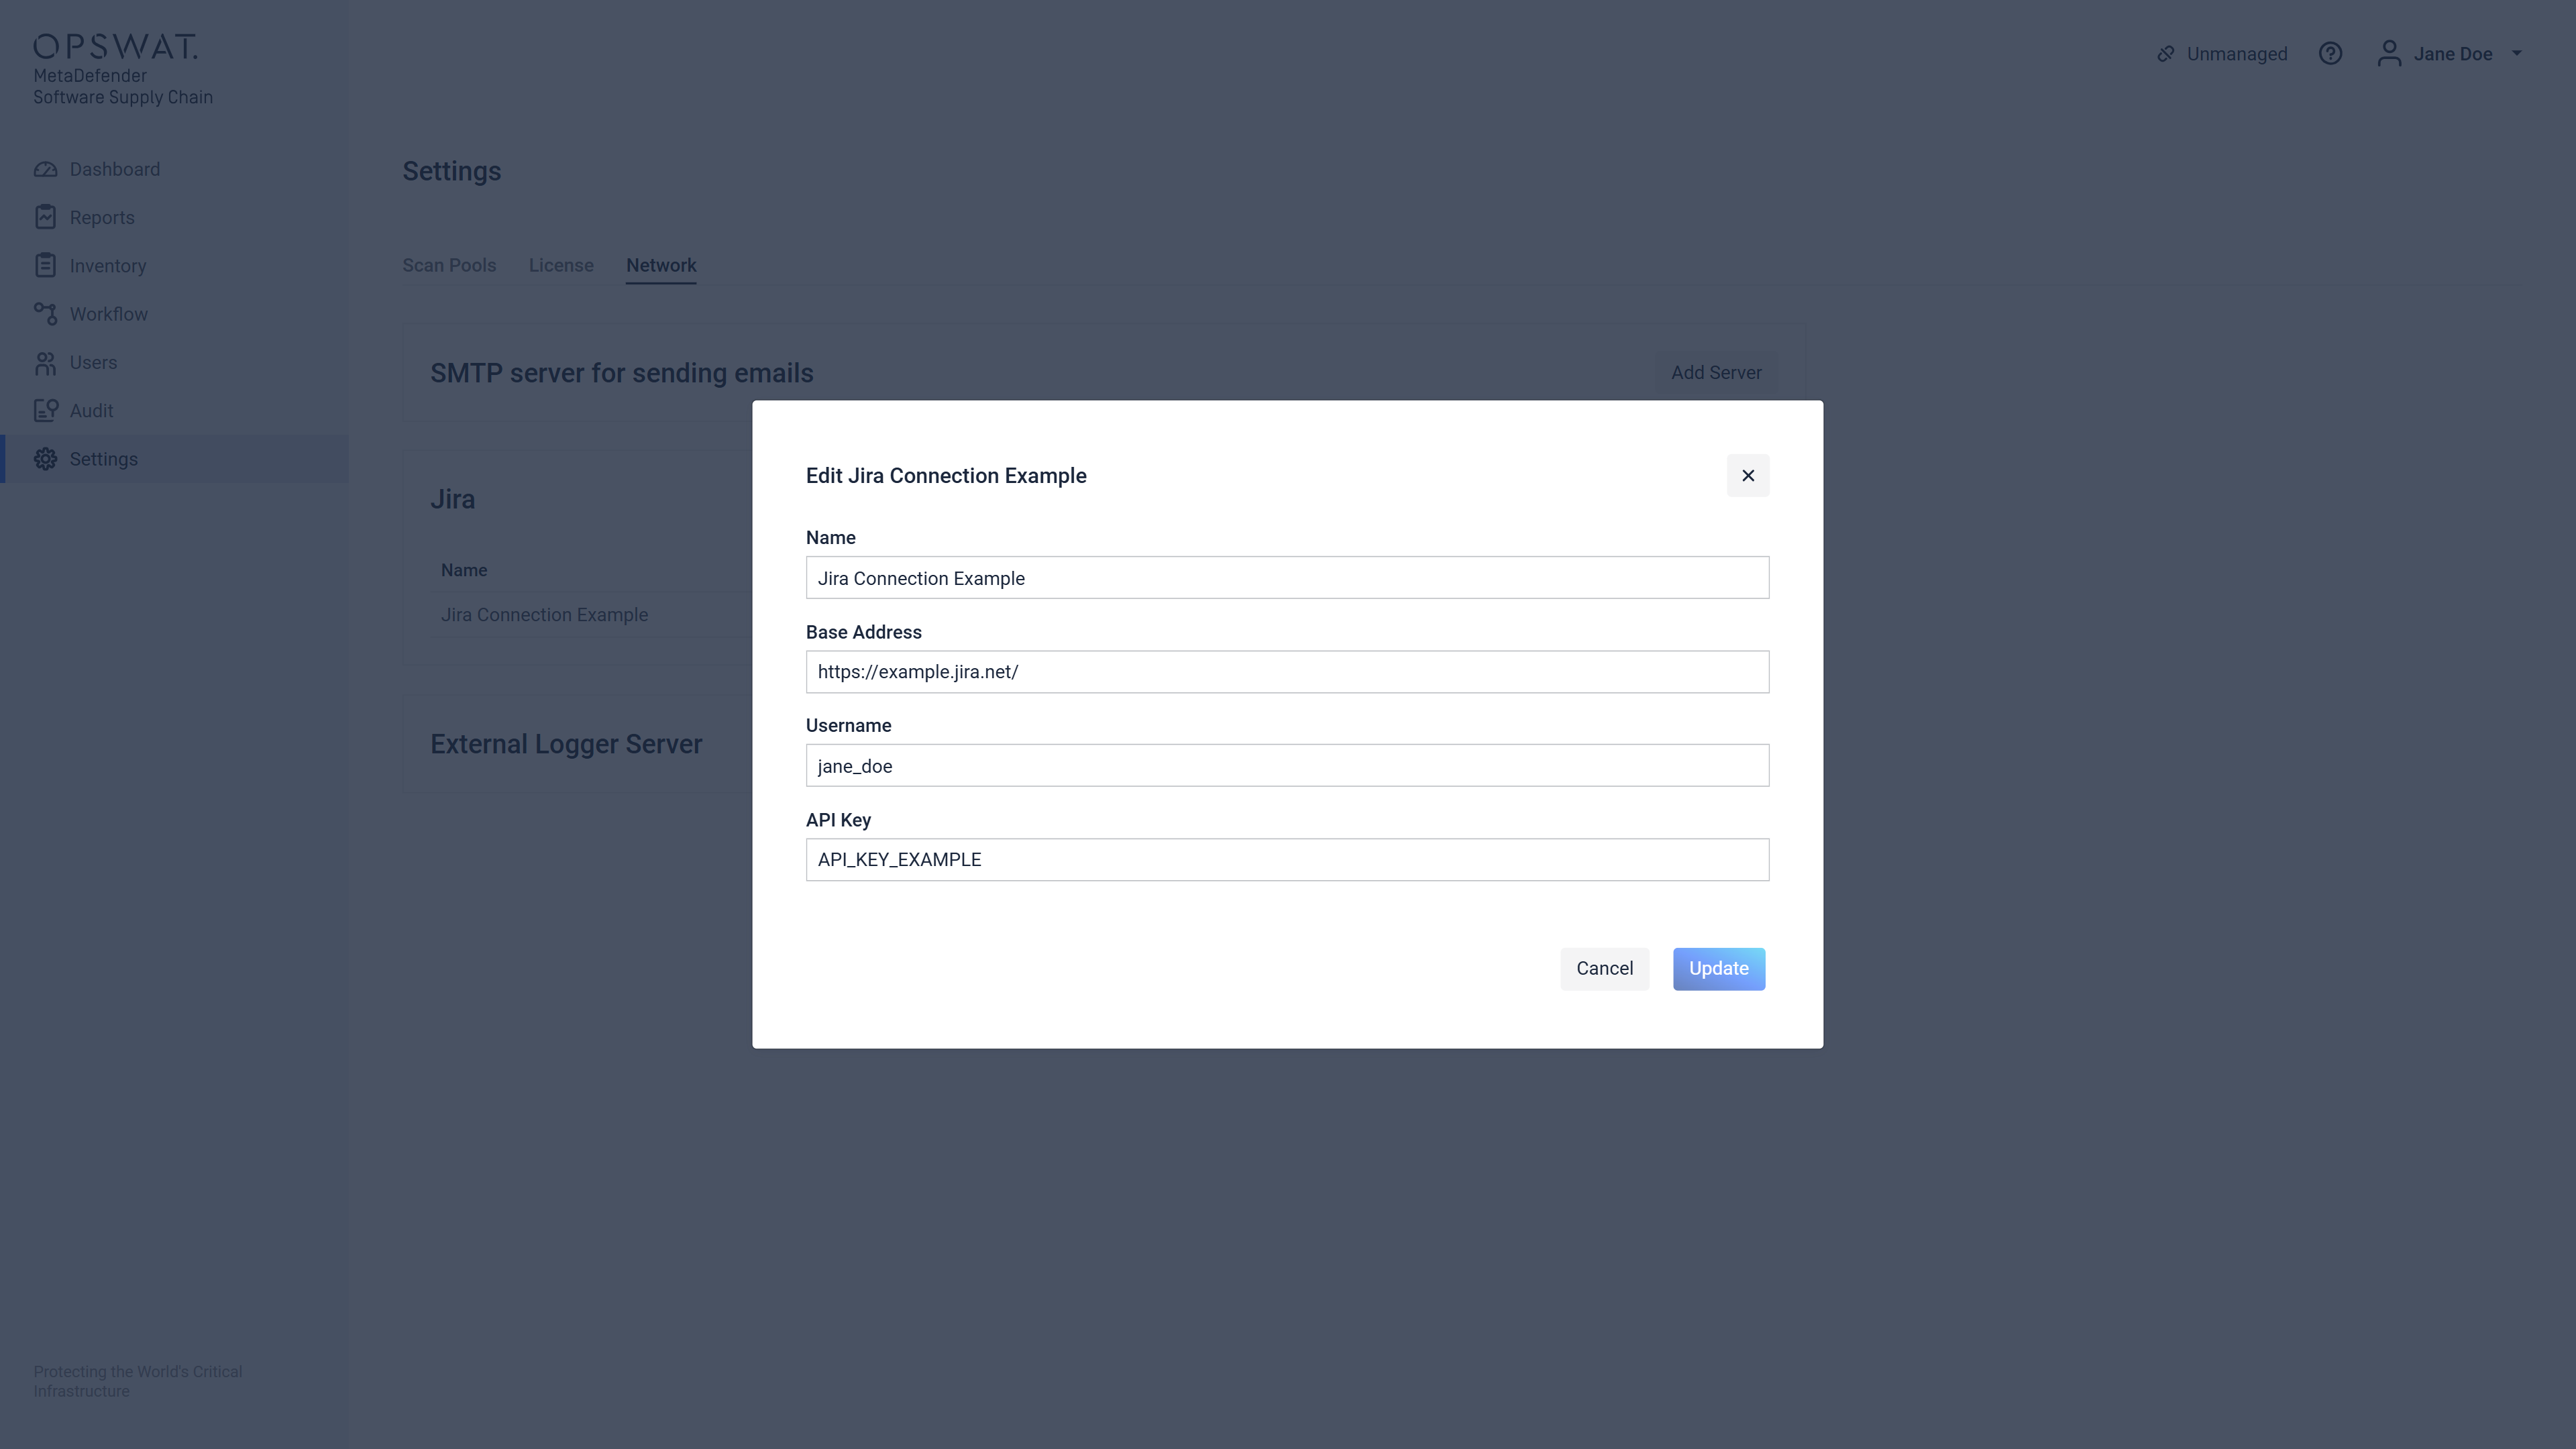Open the help question mark icon
Screen dimensions: 2576x1449
(x=2330, y=54)
